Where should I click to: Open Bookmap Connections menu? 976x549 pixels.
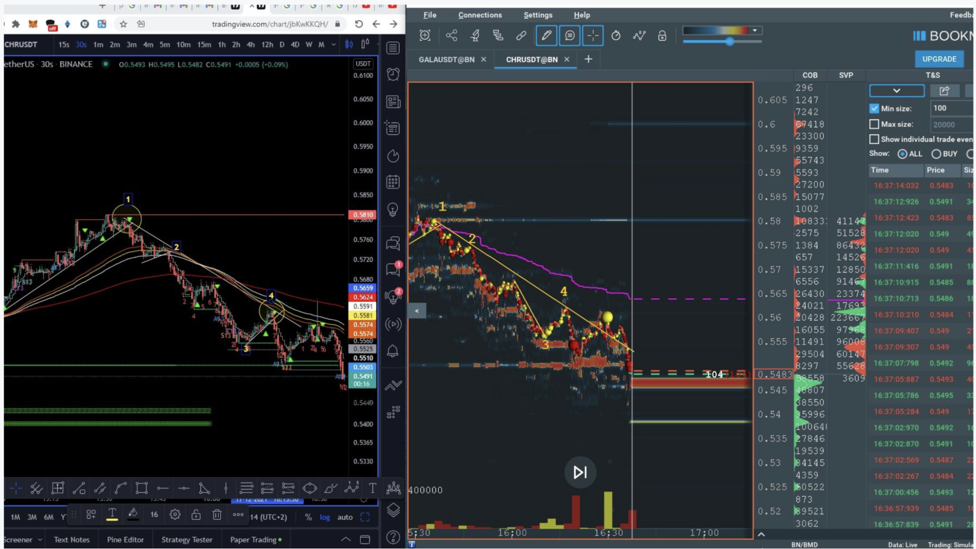click(x=479, y=15)
